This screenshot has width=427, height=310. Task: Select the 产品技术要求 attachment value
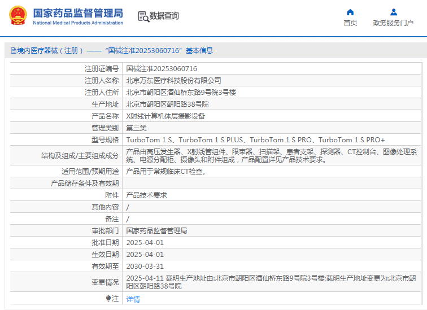pyautogui.click(x=146, y=195)
